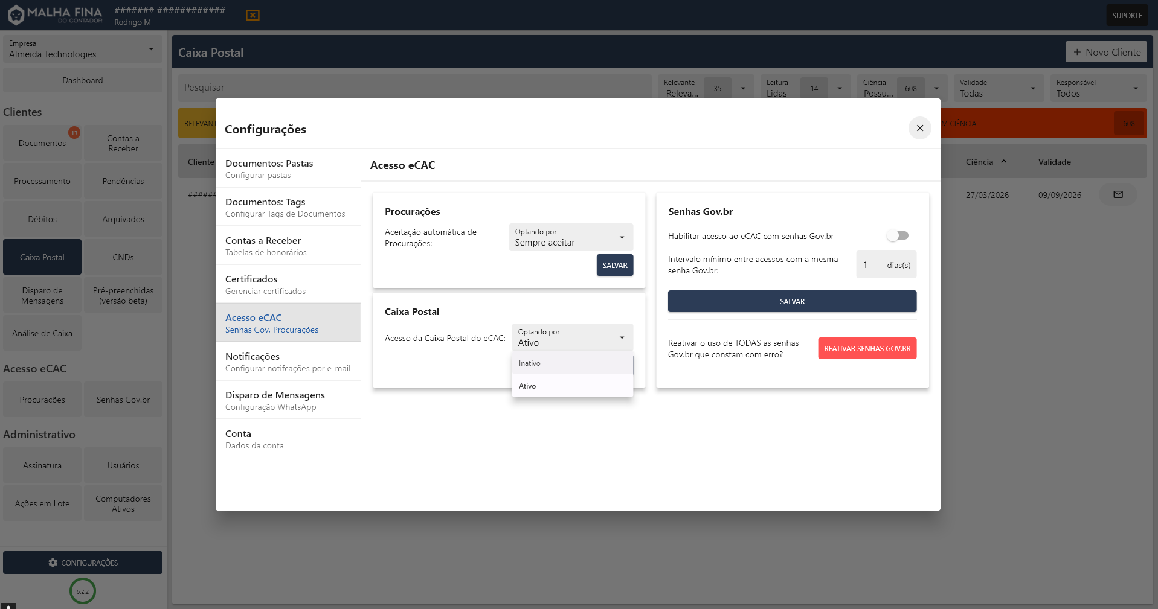Image resolution: width=1158 pixels, height=609 pixels.
Task: Click the sort arrow beside the Ciência column
Action: pyautogui.click(x=1004, y=162)
